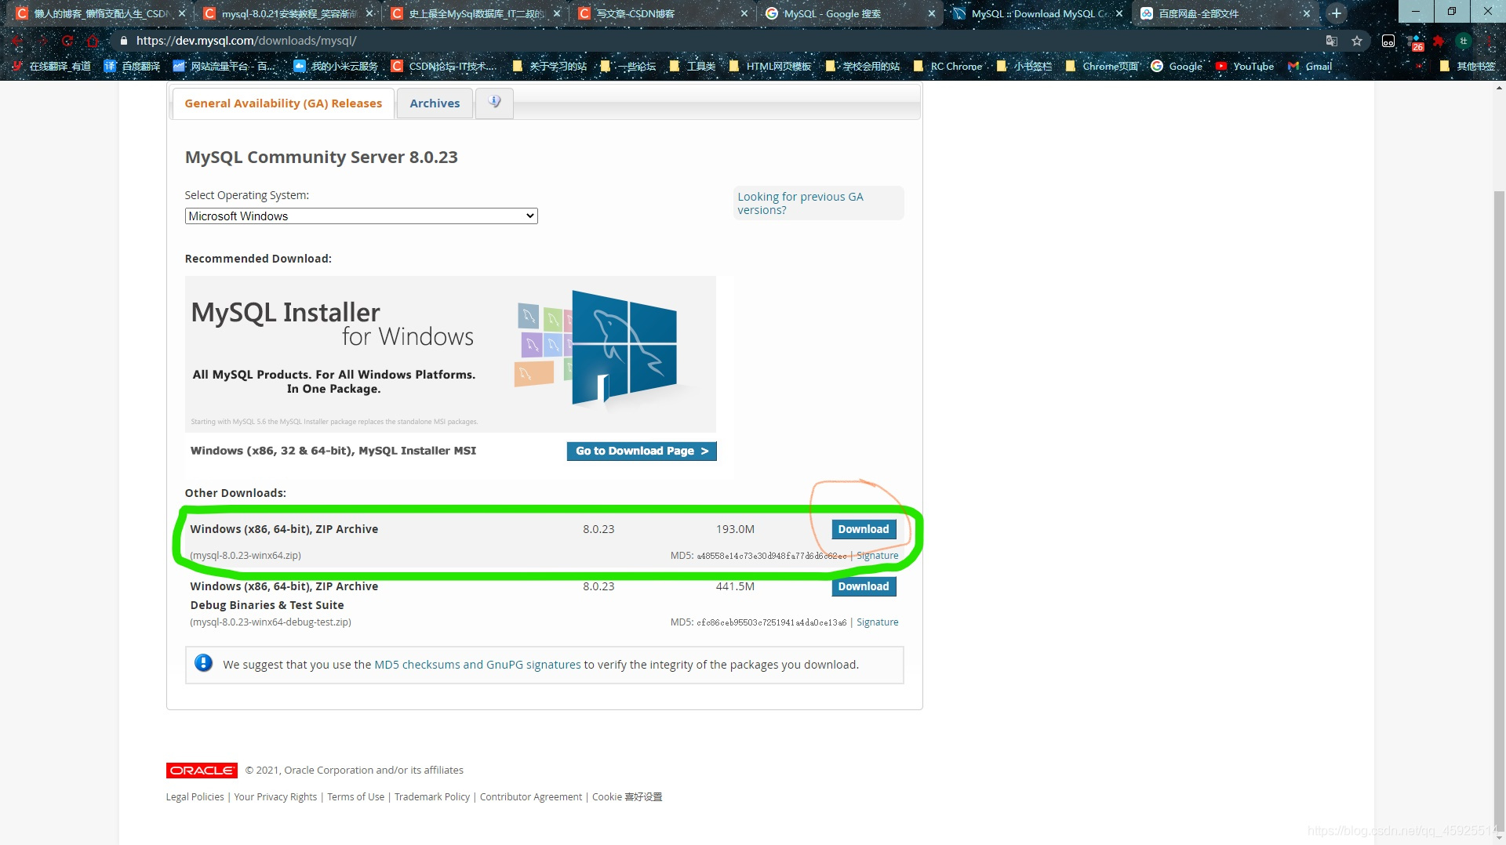Expand the 其他书签 folder
The width and height of the screenshot is (1506, 845).
(x=1468, y=66)
